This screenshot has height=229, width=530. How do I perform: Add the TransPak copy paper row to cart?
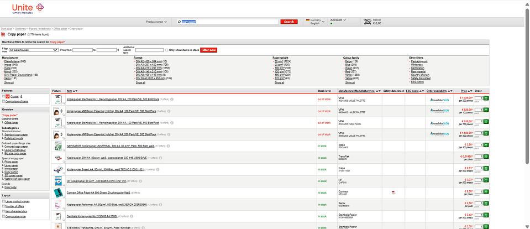(486, 157)
